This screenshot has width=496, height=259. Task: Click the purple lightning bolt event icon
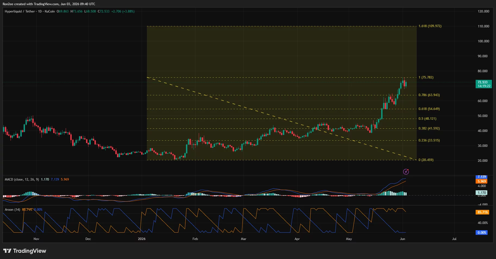click(x=406, y=172)
